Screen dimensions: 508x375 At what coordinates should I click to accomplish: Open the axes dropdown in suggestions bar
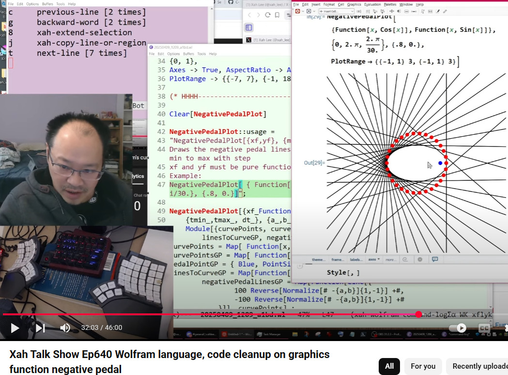(x=373, y=260)
